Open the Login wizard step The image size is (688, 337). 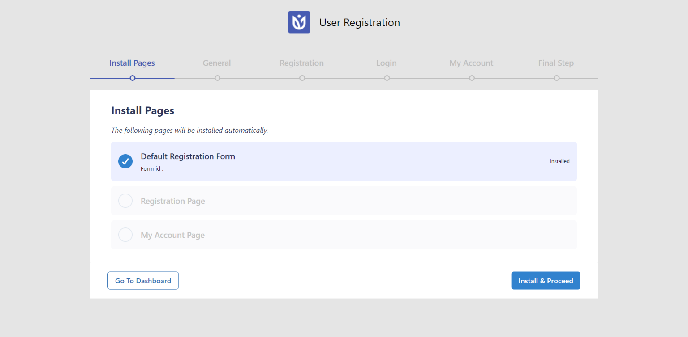coord(386,63)
